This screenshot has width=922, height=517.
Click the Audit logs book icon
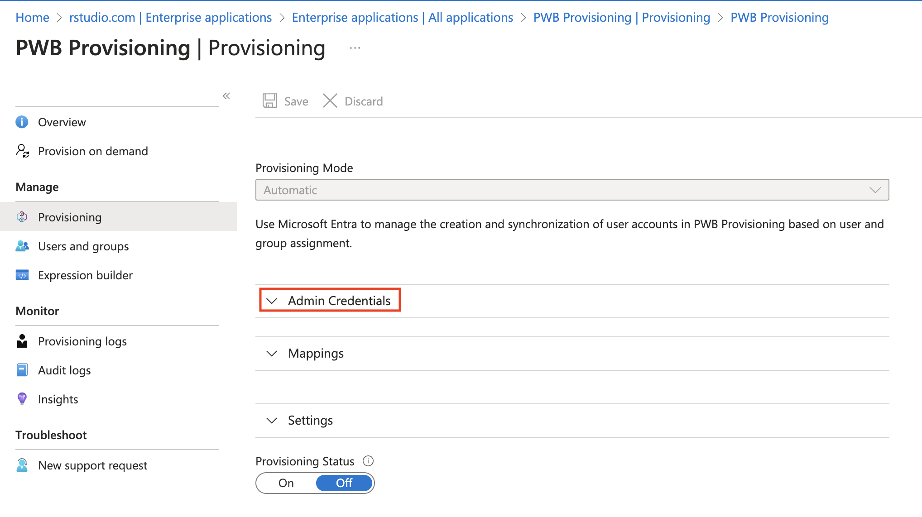point(22,370)
